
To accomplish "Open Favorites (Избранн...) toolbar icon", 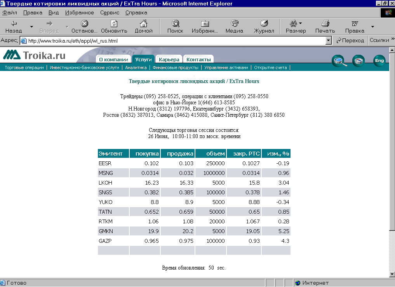I will (x=205, y=24).
